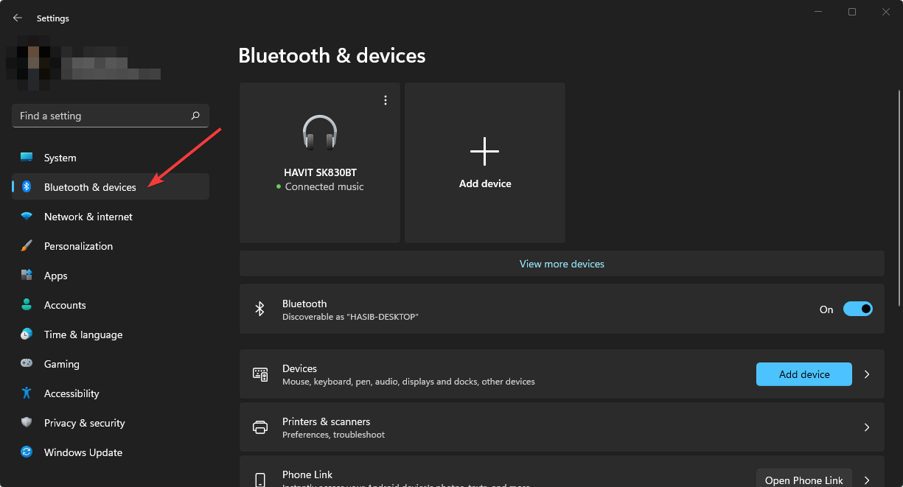Click the Network wifi icon
Screen dimensions: 903x487
[x=27, y=217]
